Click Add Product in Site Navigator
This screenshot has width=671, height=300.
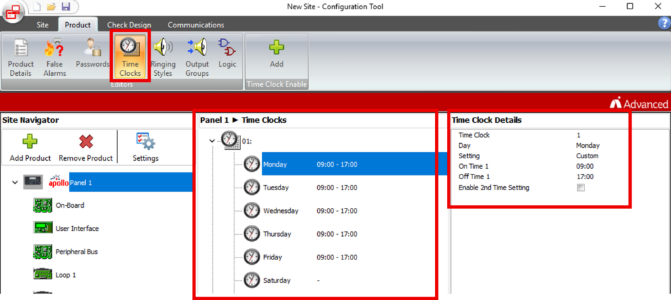click(30, 147)
